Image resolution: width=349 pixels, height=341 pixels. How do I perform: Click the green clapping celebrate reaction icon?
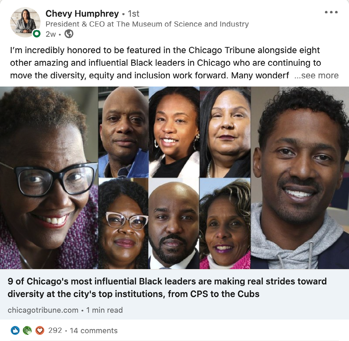[x=27, y=330]
